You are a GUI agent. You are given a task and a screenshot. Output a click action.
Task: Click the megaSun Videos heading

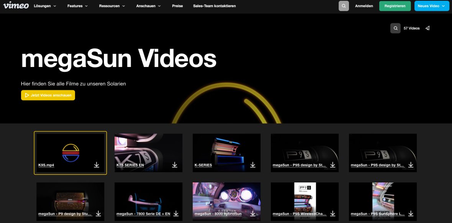coord(119,59)
